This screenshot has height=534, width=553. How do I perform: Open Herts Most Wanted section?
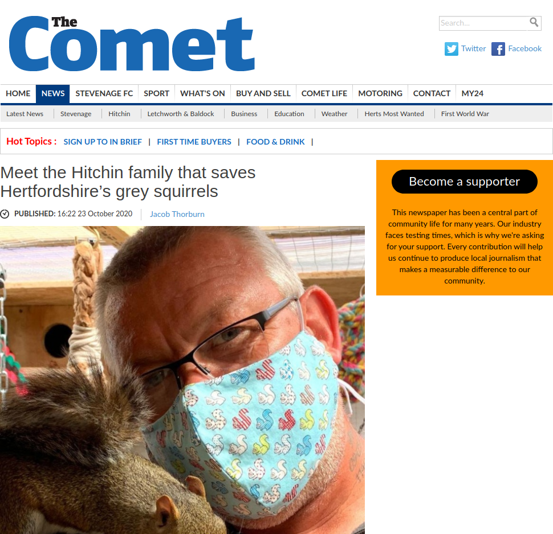pos(394,114)
